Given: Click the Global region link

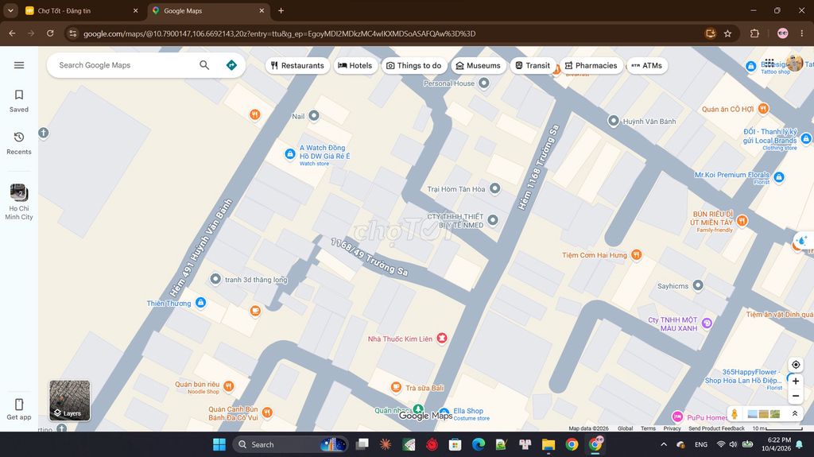Looking at the screenshot, I should coord(625,428).
